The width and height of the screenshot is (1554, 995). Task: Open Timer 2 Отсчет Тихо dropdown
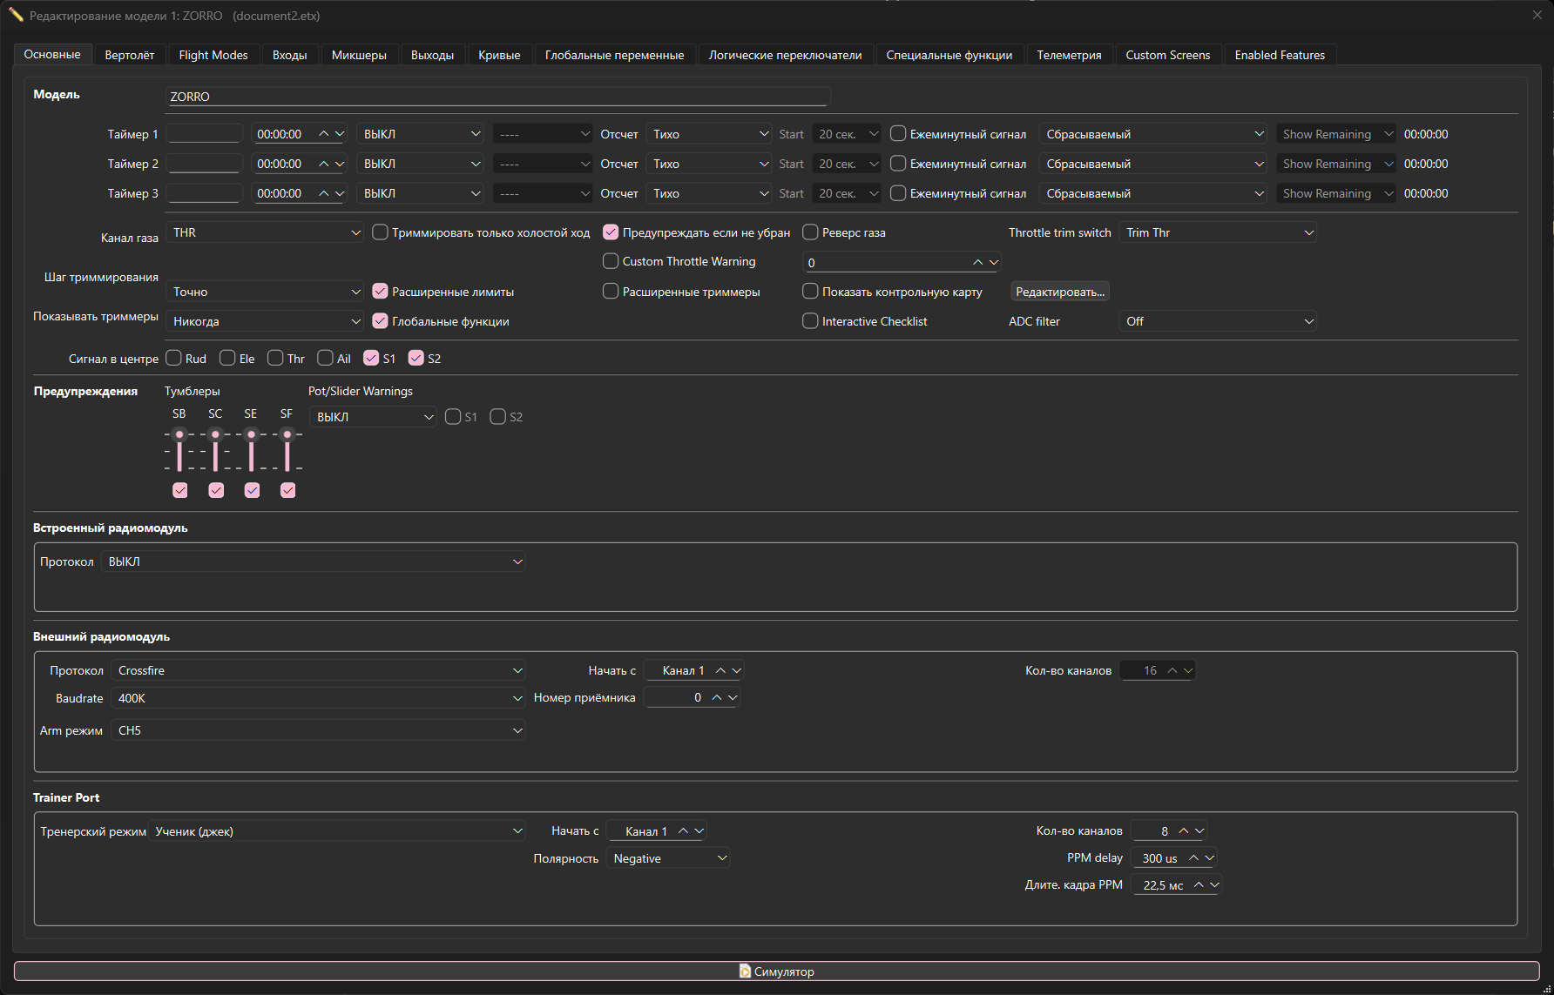tap(709, 164)
